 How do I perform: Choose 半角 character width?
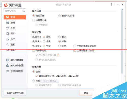pyautogui.click(x=59, y=41)
